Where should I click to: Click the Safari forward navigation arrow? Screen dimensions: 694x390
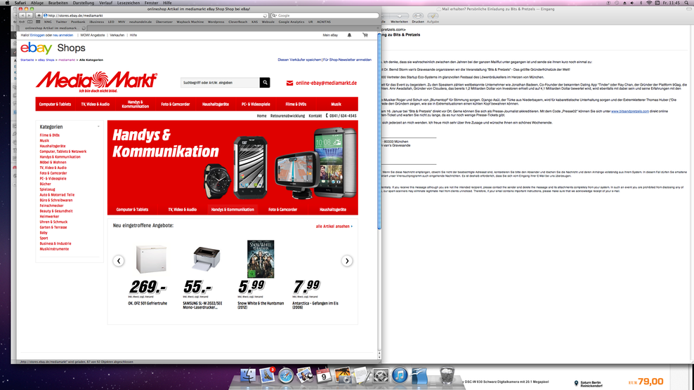[x=30, y=15]
